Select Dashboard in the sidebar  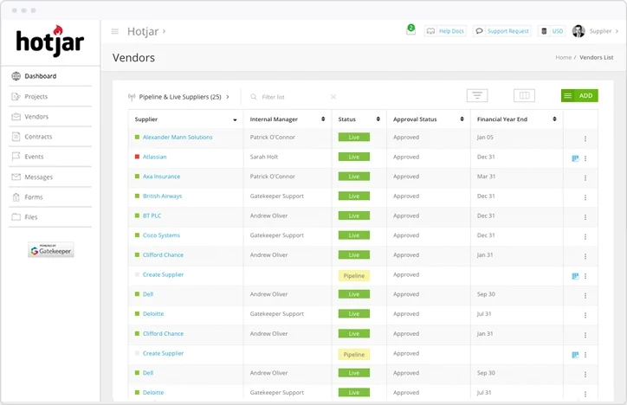tap(40, 76)
